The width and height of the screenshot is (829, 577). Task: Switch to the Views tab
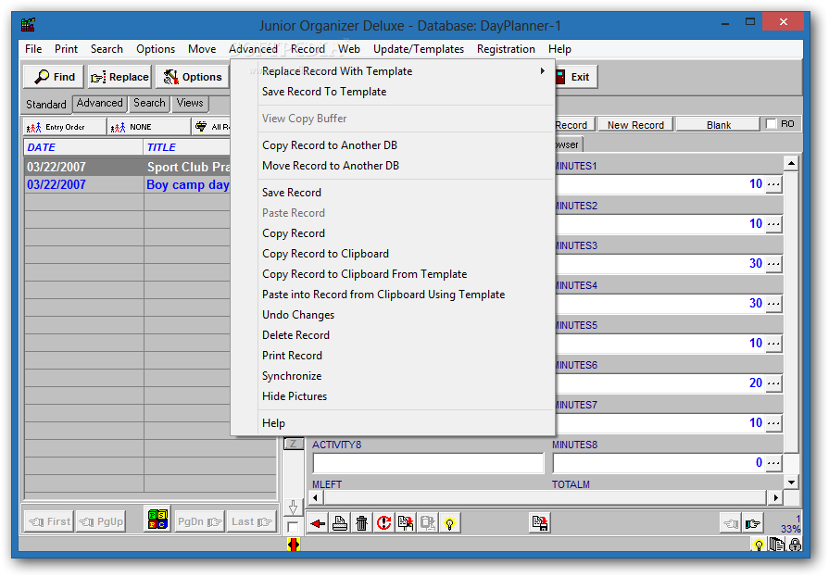[190, 103]
